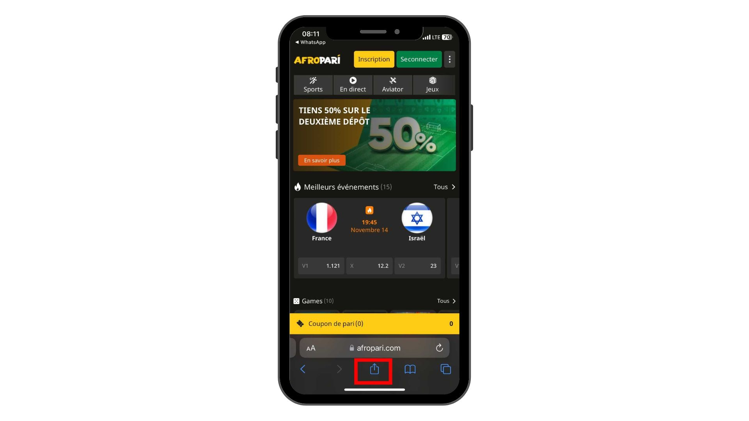Click the Coupon de pari flame icon

300,323
